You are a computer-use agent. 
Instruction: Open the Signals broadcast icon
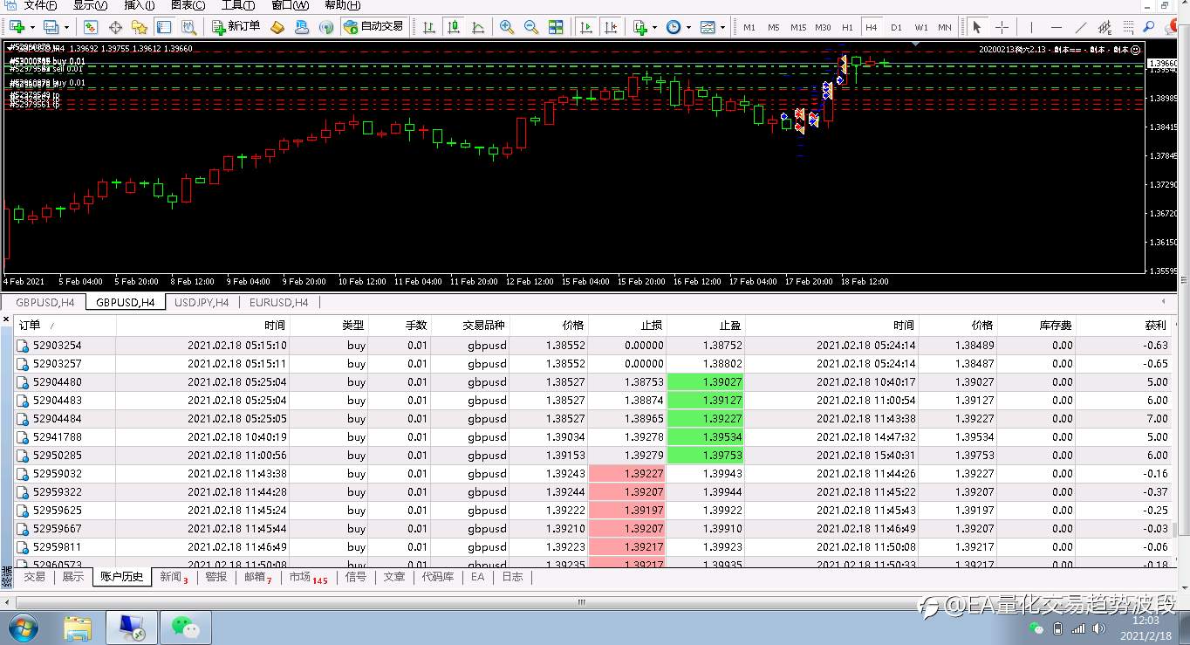click(326, 27)
